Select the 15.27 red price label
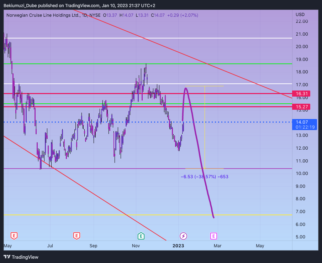This screenshot has height=263, width=322. [x=301, y=107]
